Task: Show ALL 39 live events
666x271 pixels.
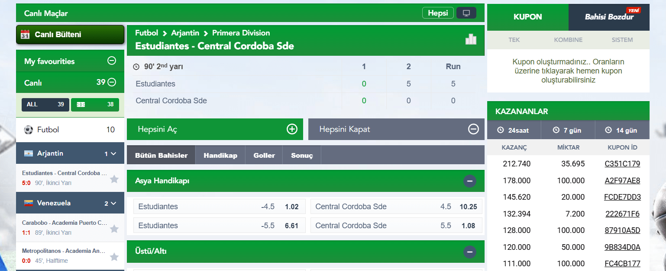Action: coord(45,105)
